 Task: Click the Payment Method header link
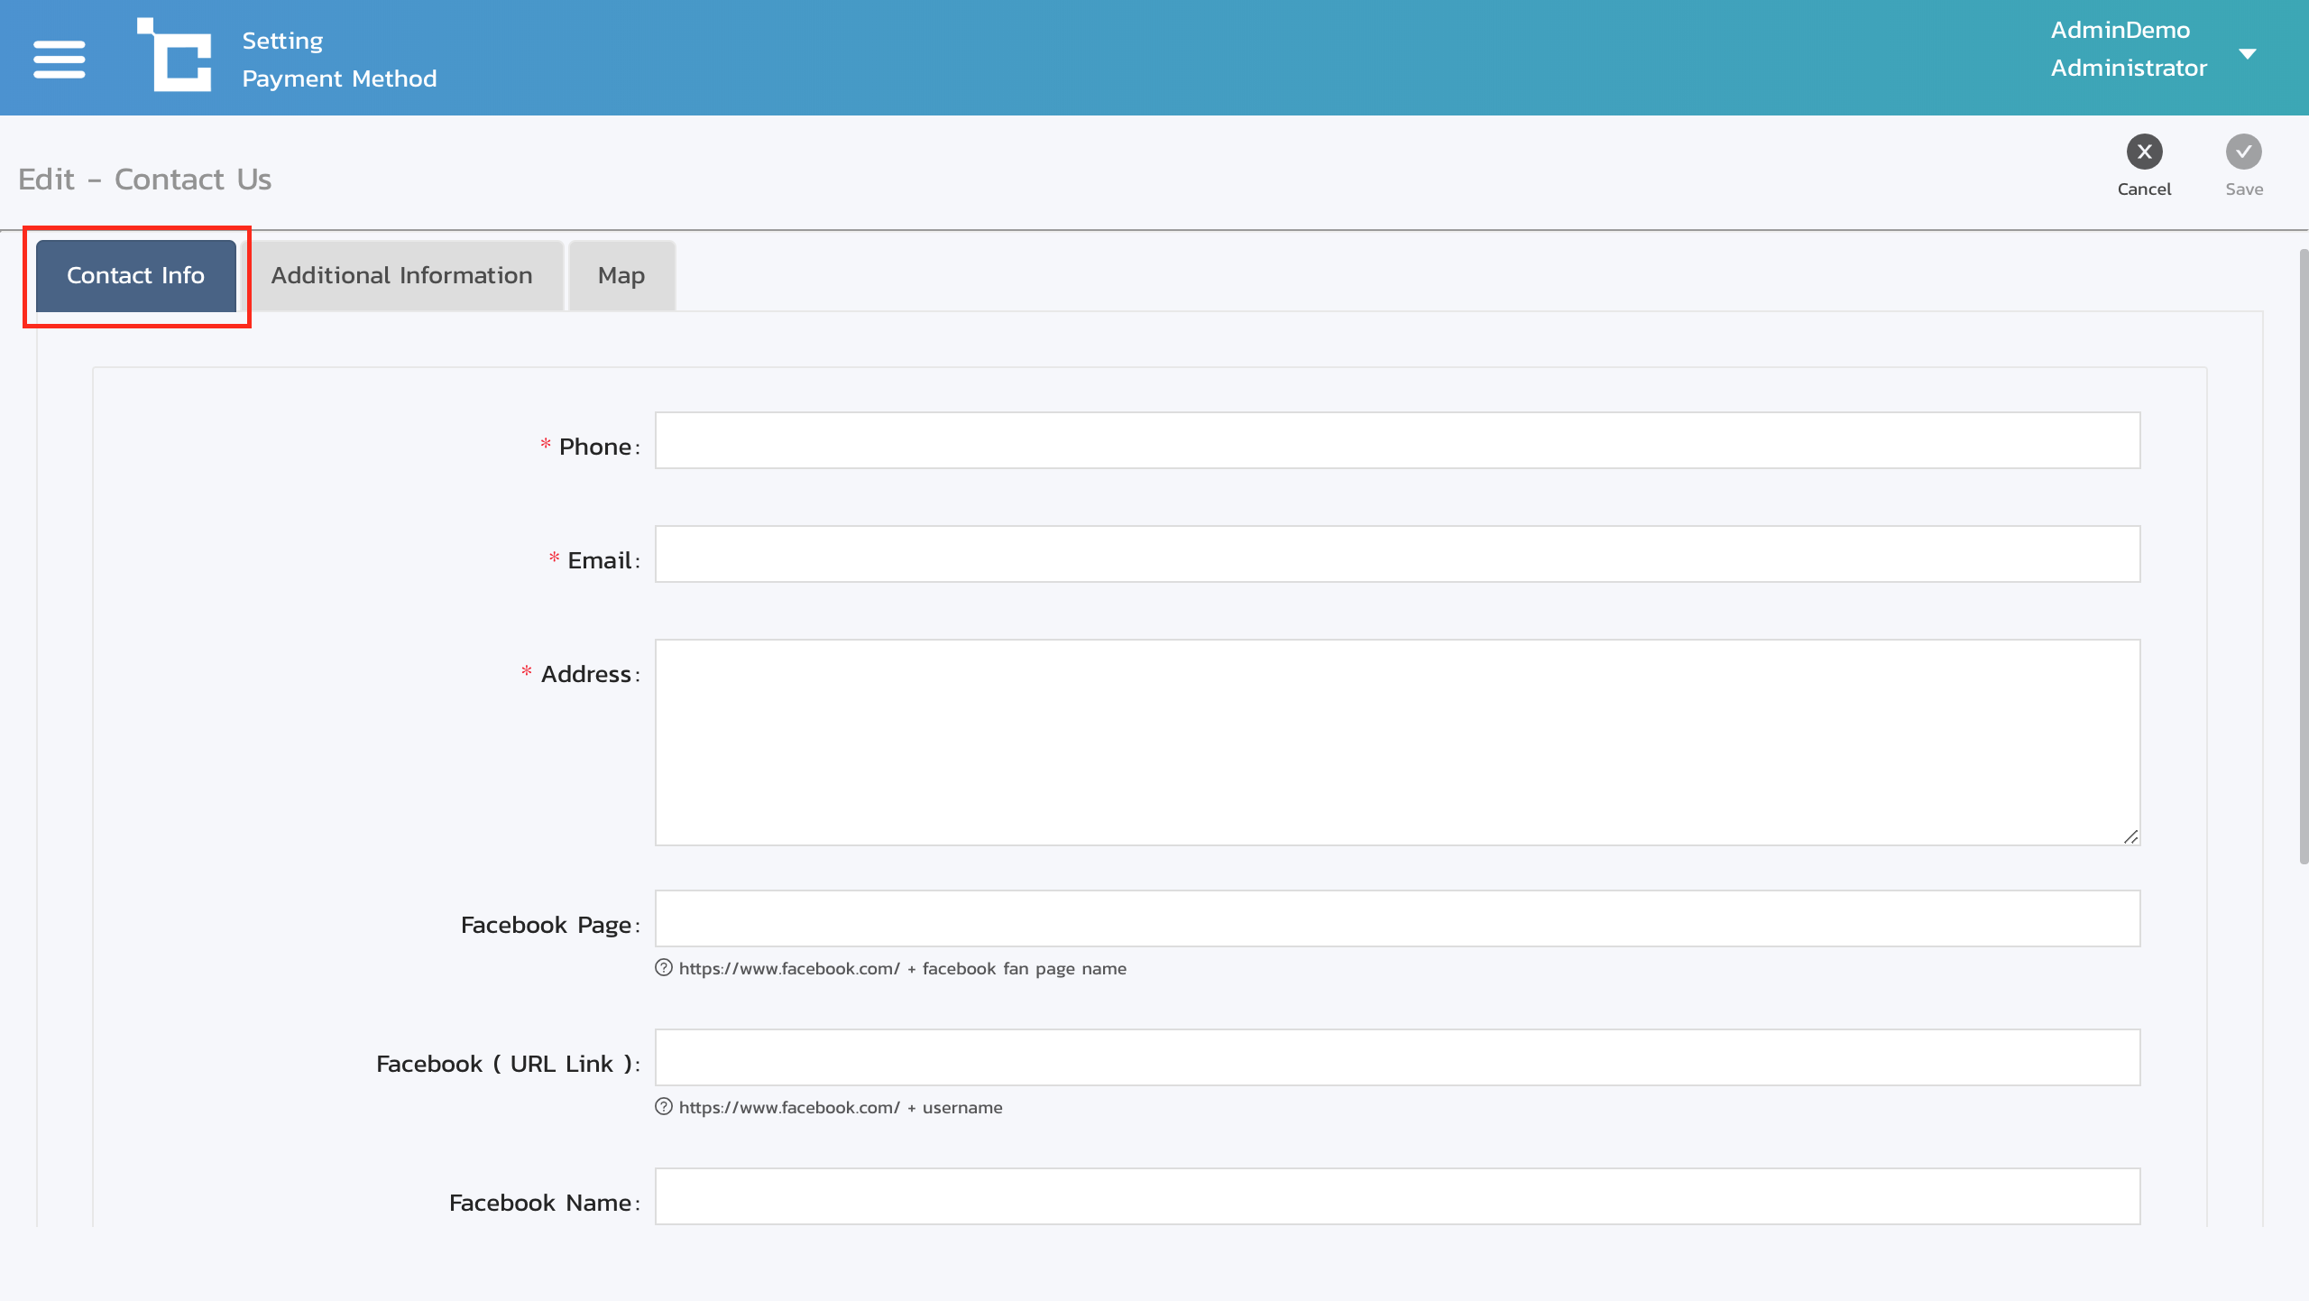coord(339,78)
